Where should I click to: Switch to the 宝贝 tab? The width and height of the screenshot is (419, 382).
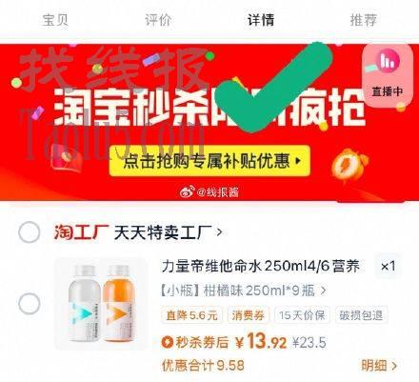coord(55,20)
